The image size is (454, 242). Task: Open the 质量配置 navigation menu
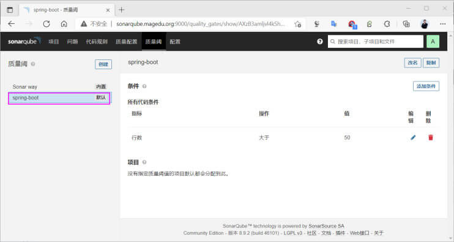coord(126,42)
